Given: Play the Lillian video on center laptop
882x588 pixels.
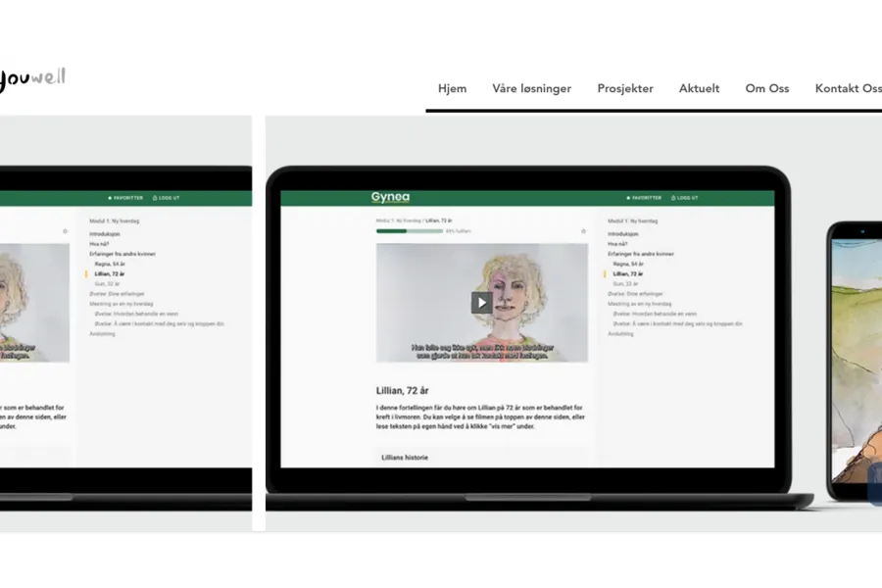Looking at the screenshot, I should (481, 302).
